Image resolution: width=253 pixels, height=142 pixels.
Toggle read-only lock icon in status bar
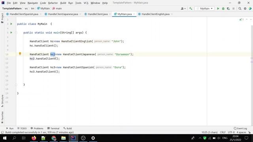tap(249, 133)
